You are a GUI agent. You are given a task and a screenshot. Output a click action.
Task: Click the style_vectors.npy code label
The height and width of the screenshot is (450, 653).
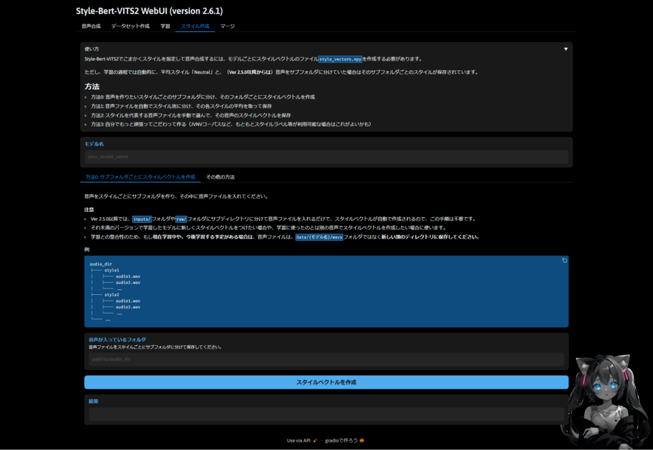(x=341, y=59)
